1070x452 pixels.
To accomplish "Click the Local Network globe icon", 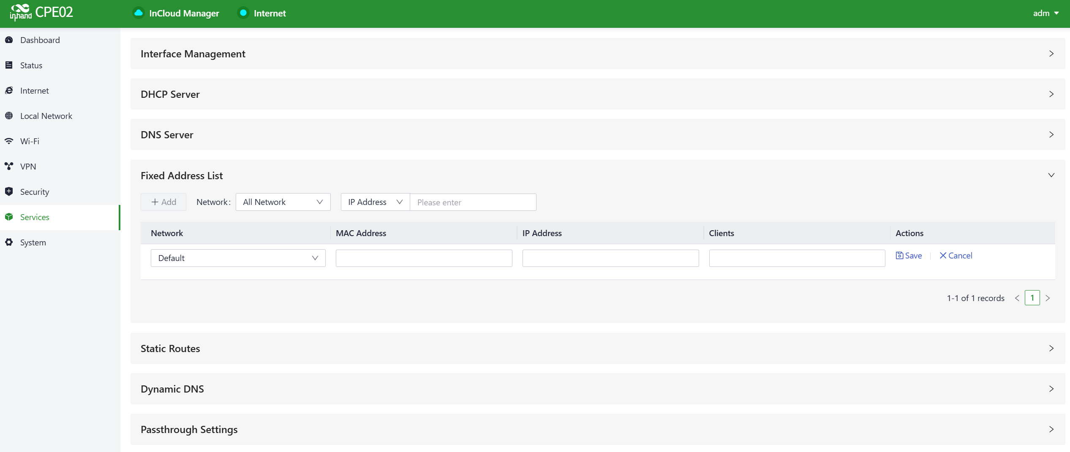I will pos(9,116).
